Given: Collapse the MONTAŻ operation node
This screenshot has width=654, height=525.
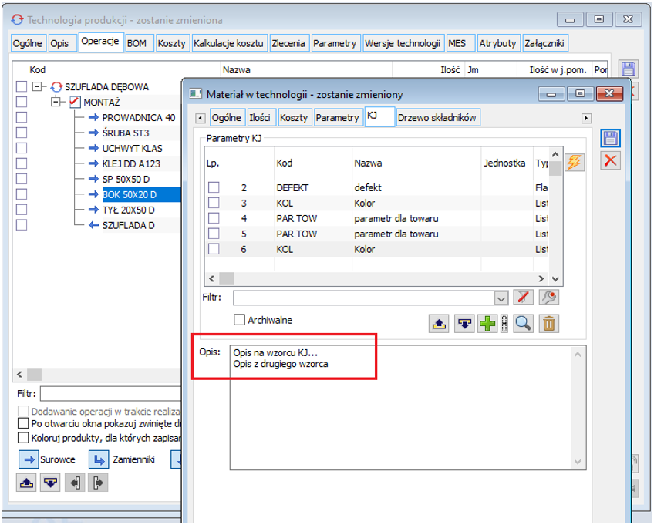Looking at the screenshot, I should click(56, 102).
